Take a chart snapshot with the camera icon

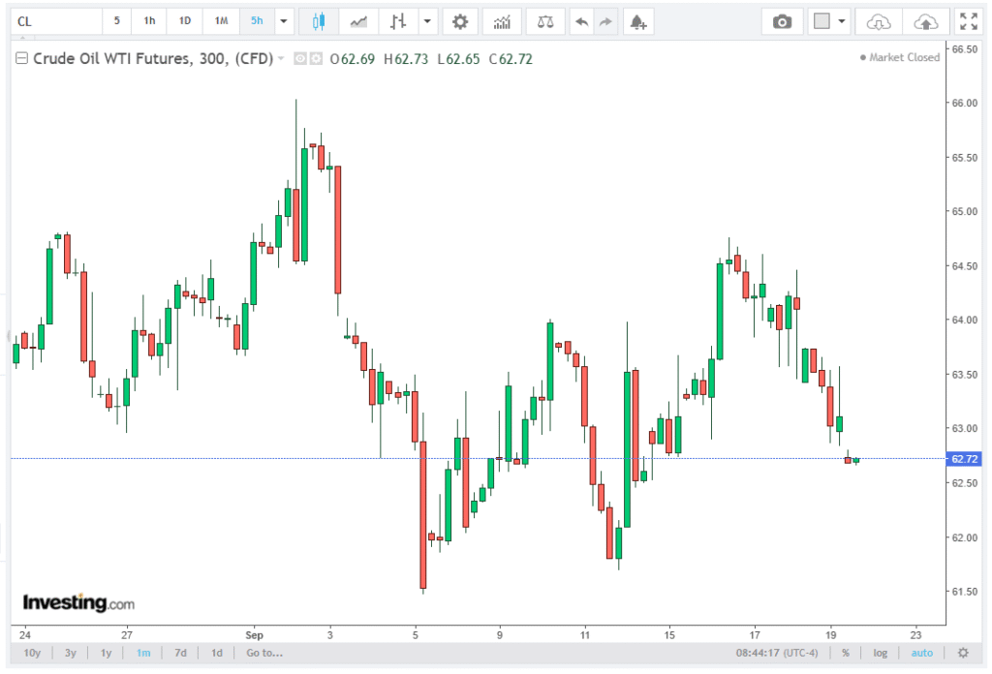[x=782, y=21]
